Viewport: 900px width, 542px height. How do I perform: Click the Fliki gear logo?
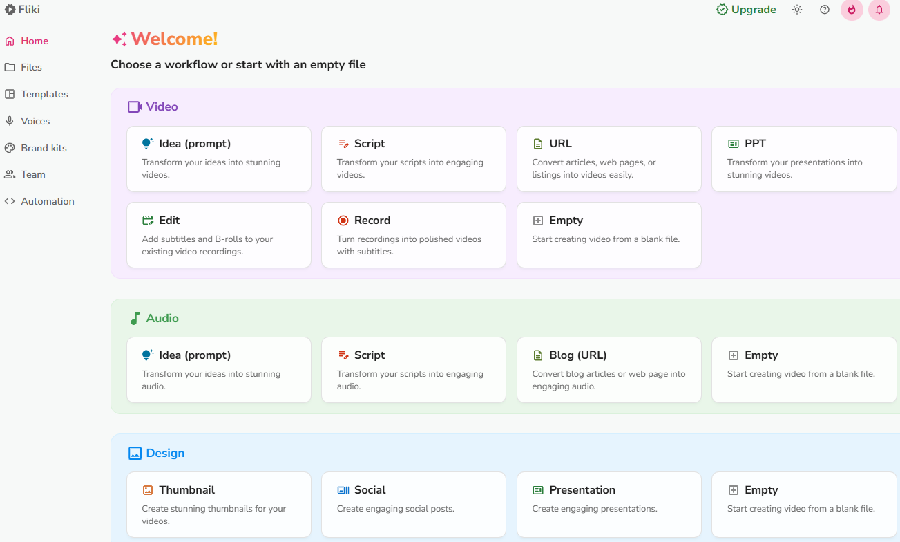10,10
